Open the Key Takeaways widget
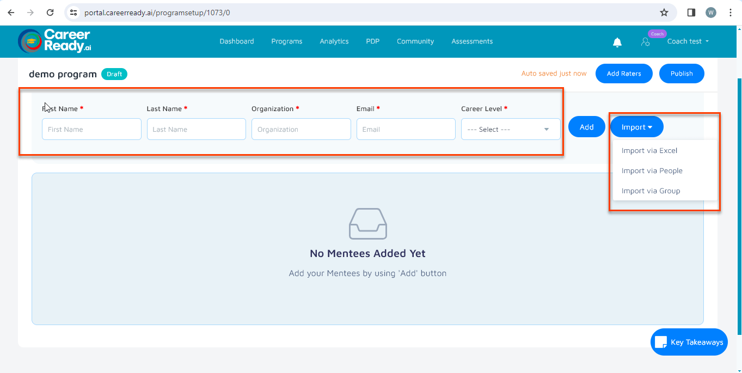Screen dimensions: 742x373 point(689,342)
